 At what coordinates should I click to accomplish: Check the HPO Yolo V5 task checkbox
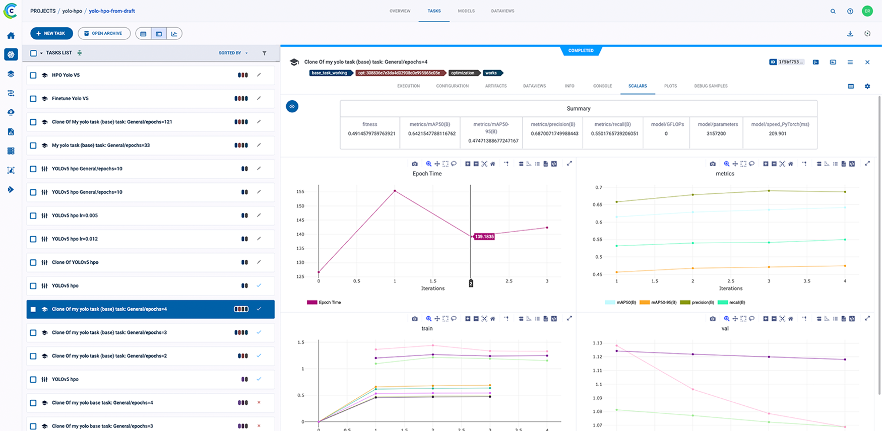pos(33,75)
